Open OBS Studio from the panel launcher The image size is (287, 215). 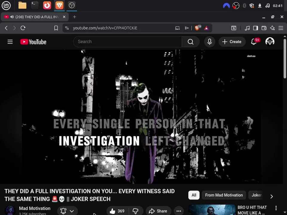point(71,5)
